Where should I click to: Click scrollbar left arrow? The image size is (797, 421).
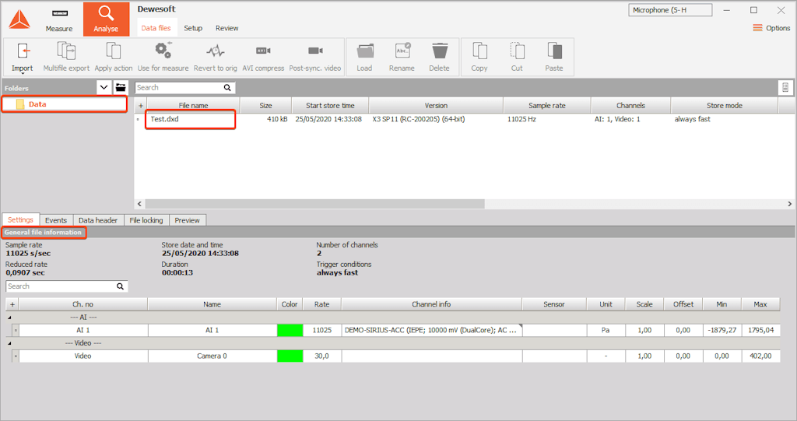140,204
